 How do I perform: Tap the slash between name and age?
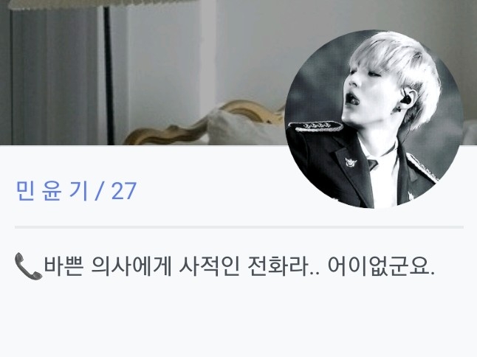pyautogui.click(x=99, y=191)
